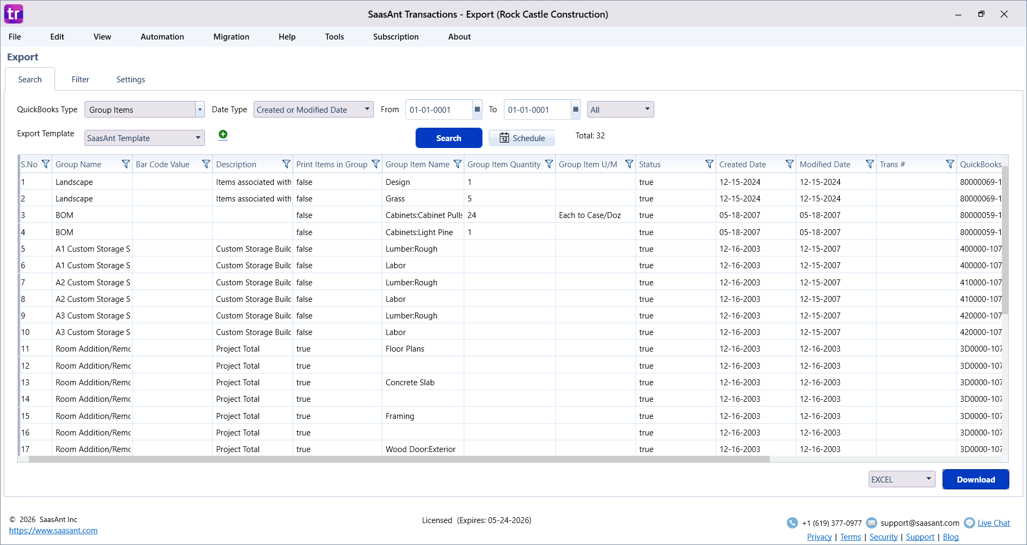
Task: Filter the Group Item Quantity column
Action: coord(549,164)
